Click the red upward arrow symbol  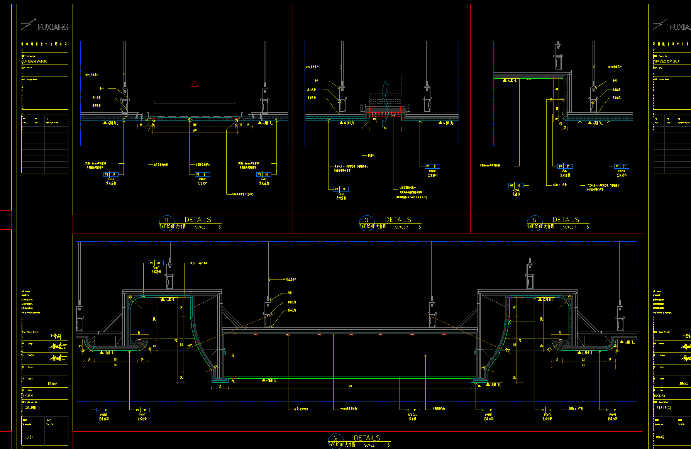tap(195, 86)
